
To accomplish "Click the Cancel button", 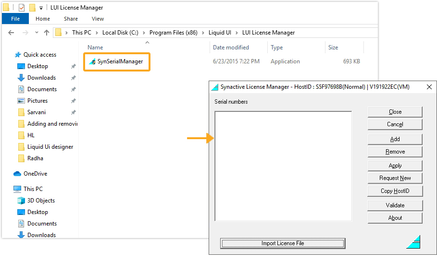I will 395,124.
